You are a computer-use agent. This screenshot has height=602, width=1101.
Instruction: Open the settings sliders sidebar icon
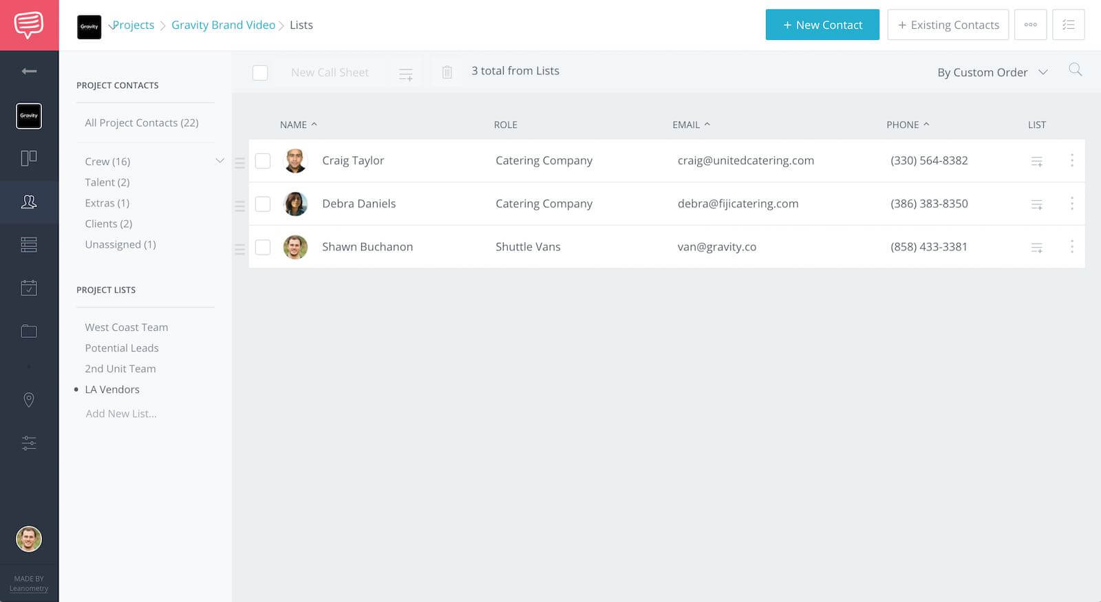click(29, 443)
